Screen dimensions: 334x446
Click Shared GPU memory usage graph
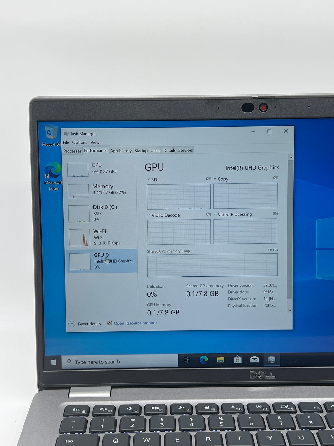pos(212,265)
